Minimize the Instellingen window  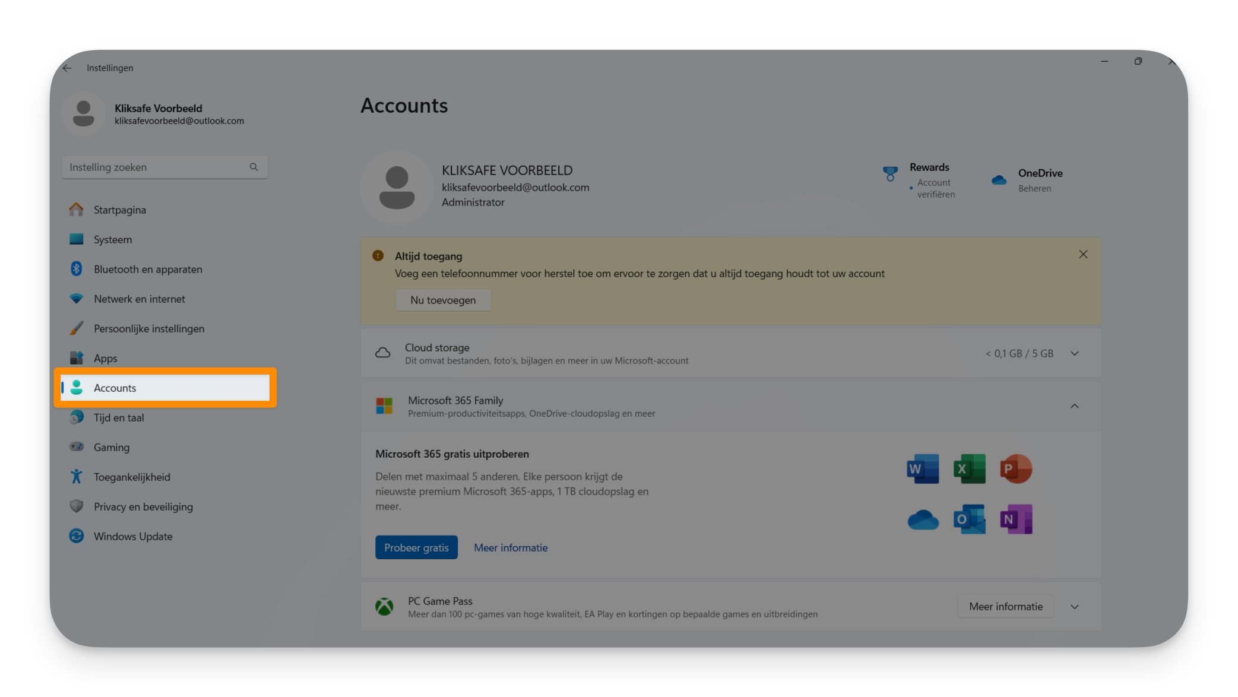pyautogui.click(x=1104, y=61)
